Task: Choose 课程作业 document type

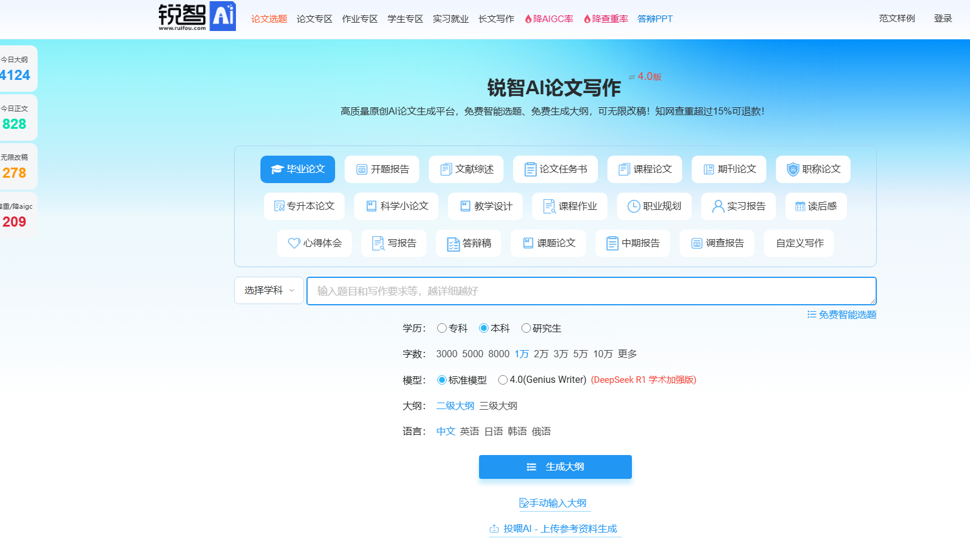Action: click(x=570, y=206)
